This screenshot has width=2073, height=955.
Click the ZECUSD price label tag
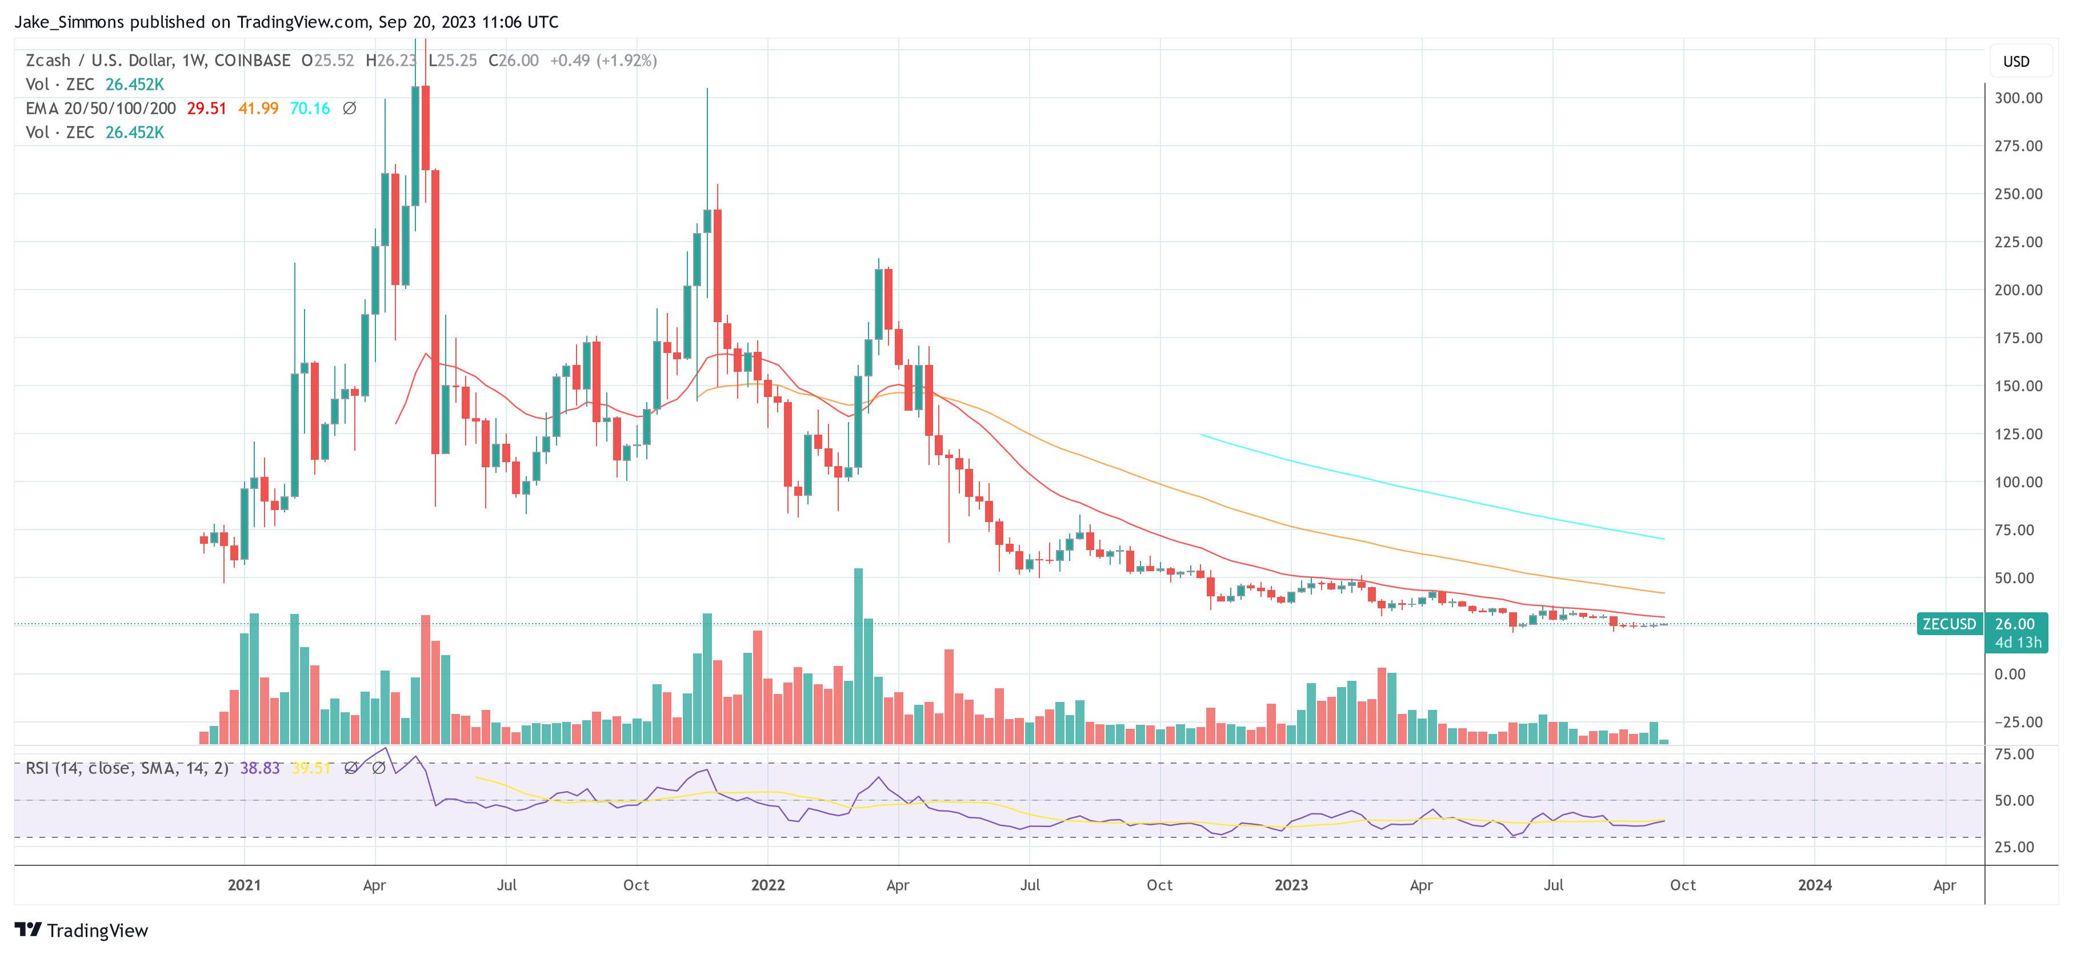[1948, 624]
